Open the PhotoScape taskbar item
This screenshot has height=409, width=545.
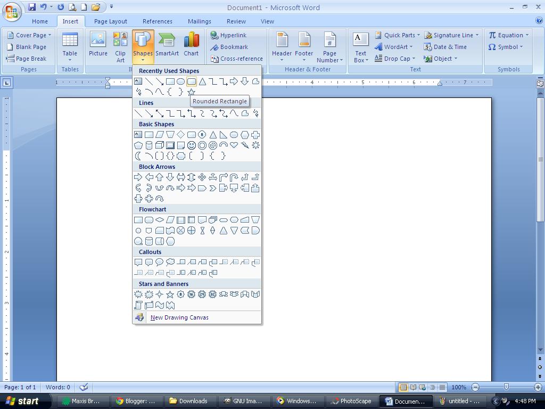pos(351,401)
